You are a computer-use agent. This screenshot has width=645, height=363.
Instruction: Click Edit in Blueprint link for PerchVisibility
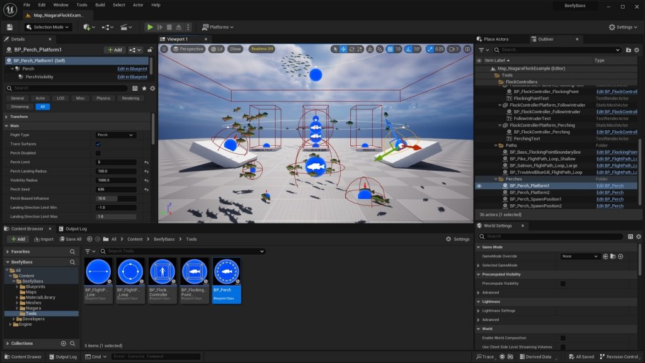(132, 77)
